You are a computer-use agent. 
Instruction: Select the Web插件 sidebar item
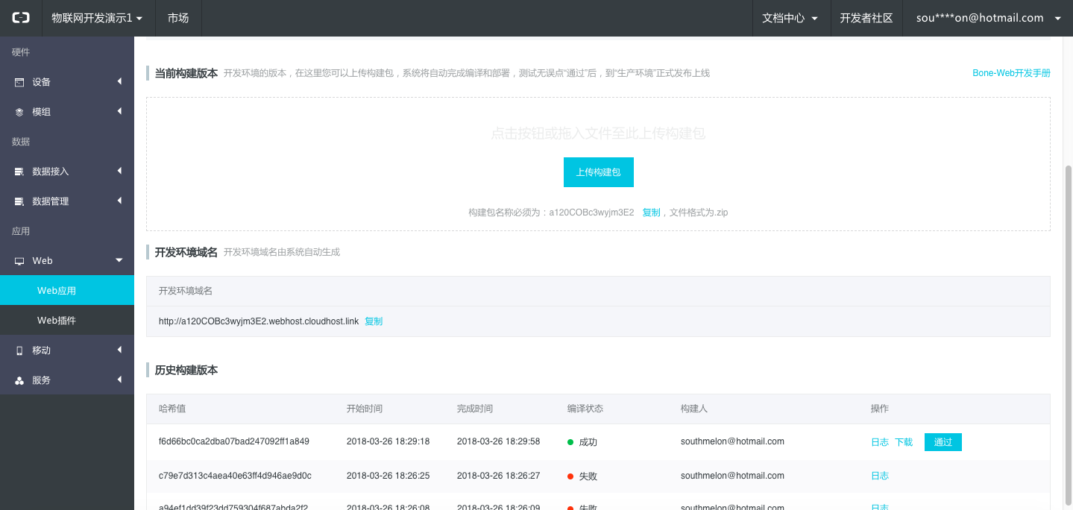click(57, 321)
